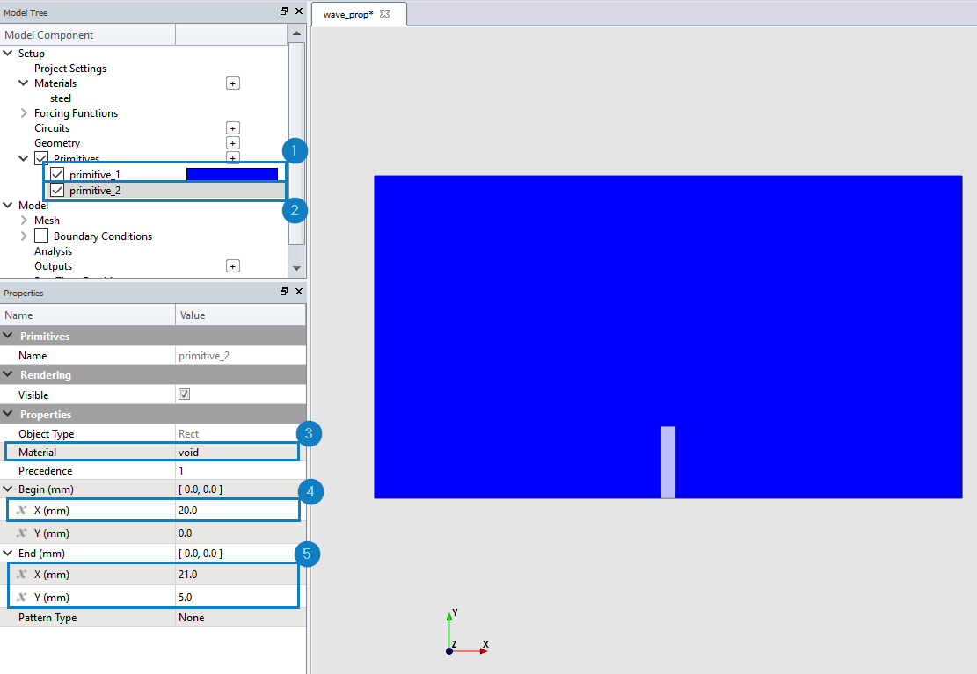This screenshot has width=977, height=674.
Task: Click the blue color swatch of primitive_1
Action: (232, 174)
